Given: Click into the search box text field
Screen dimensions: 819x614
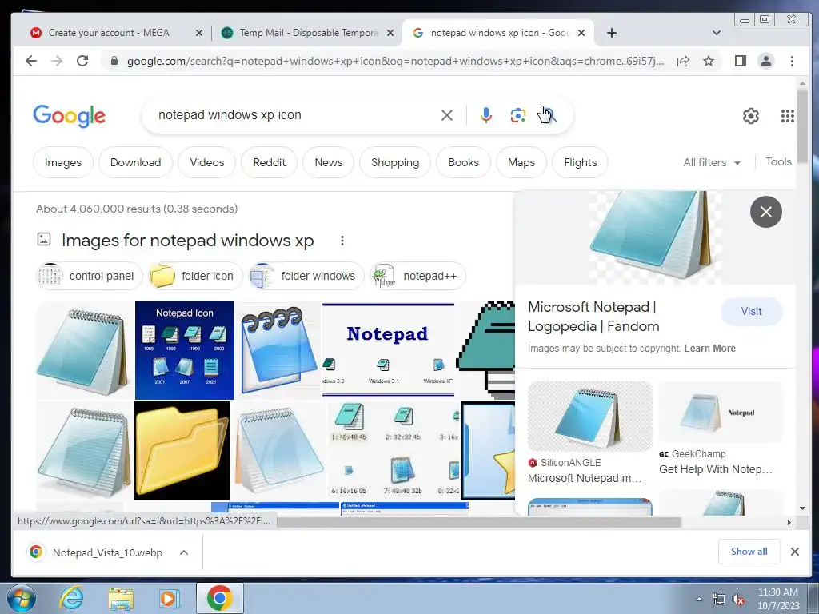Looking at the screenshot, I should tap(295, 115).
